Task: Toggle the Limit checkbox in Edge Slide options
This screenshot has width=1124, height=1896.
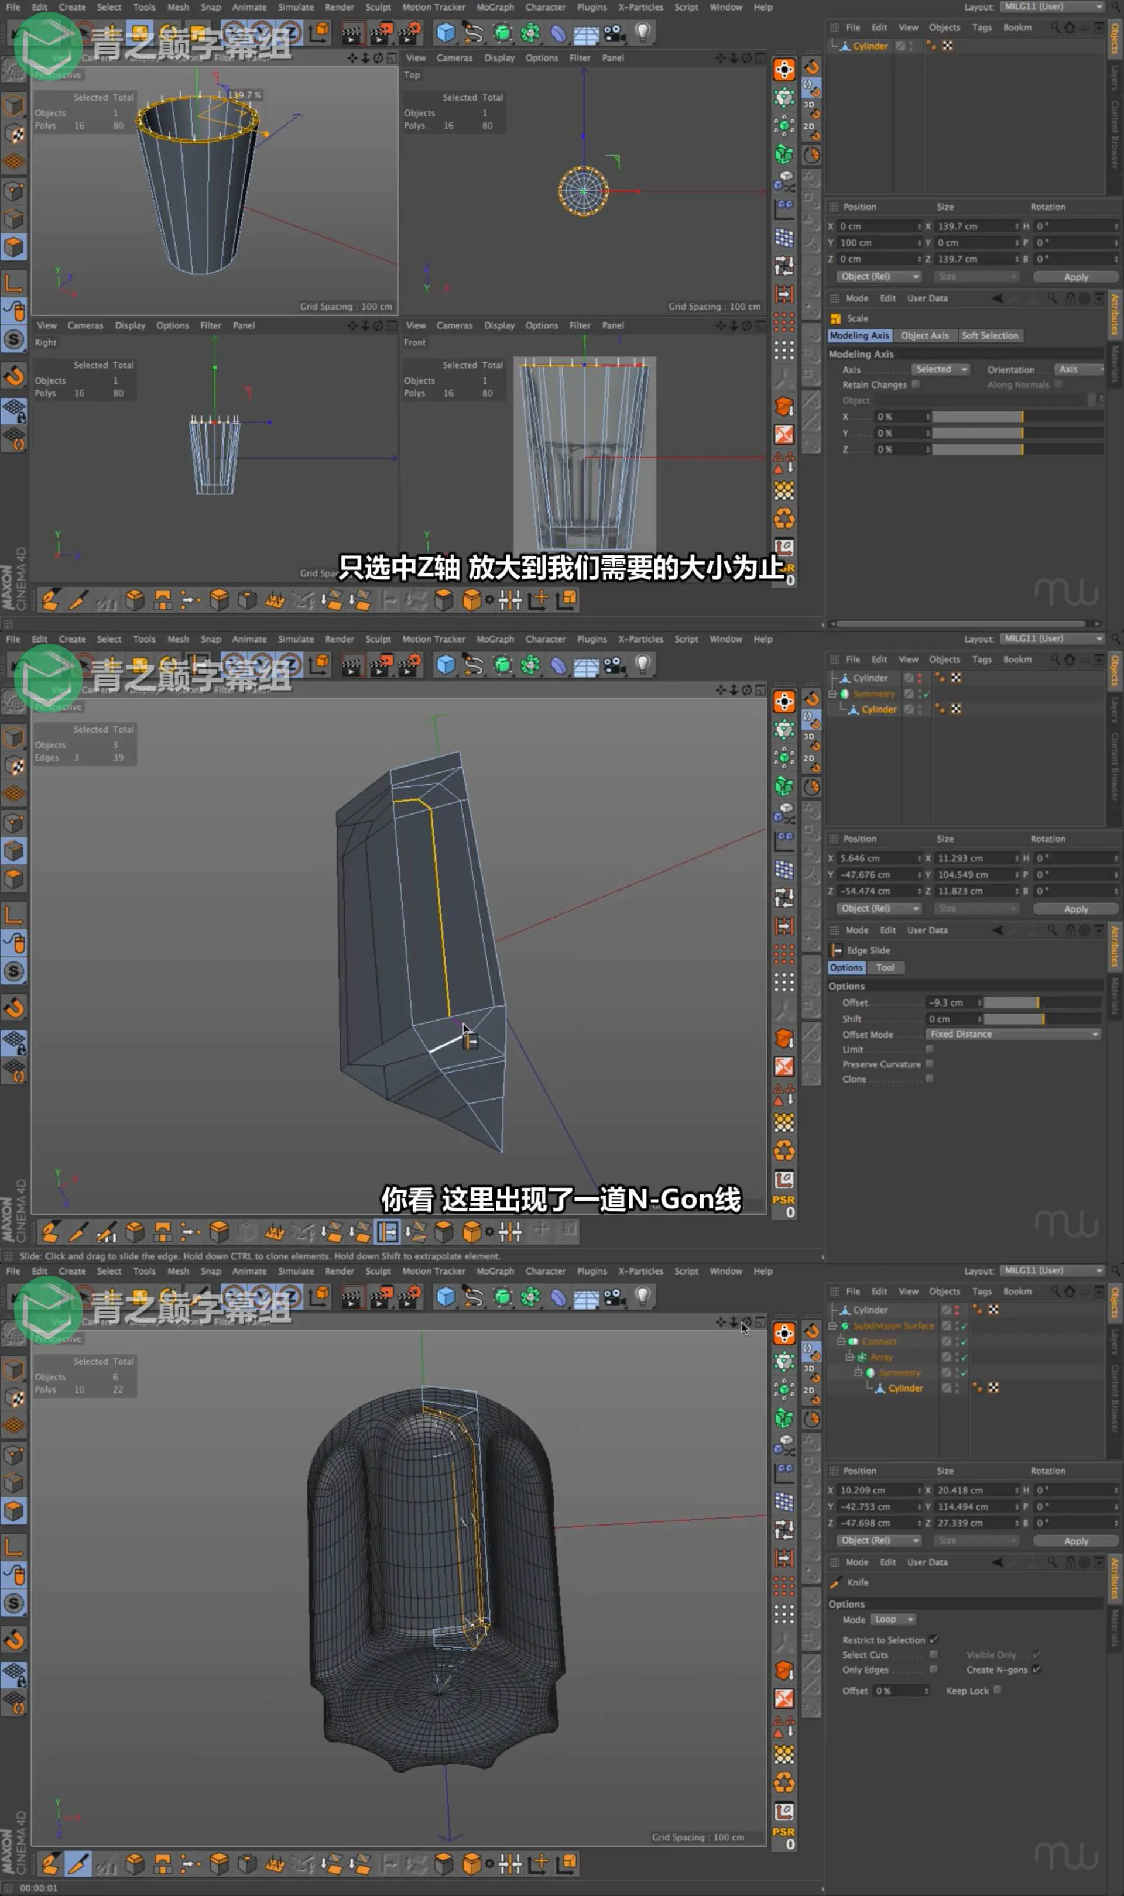Action: (929, 1049)
